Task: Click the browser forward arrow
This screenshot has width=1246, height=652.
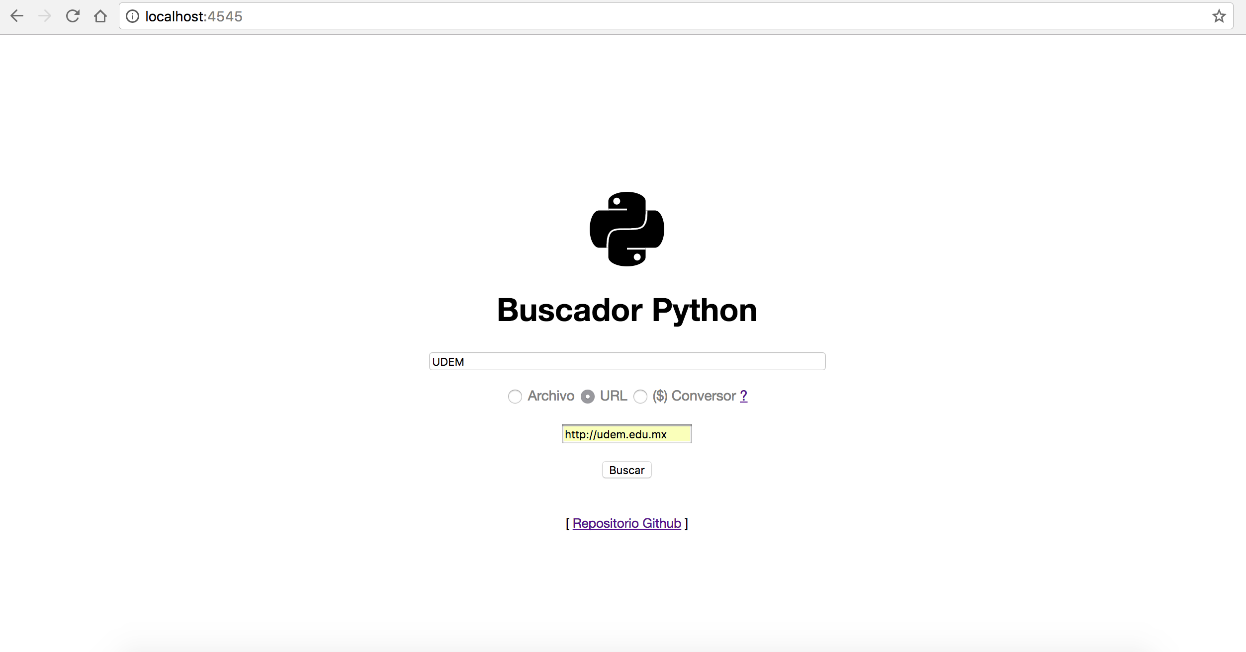Action: click(45, 16)
